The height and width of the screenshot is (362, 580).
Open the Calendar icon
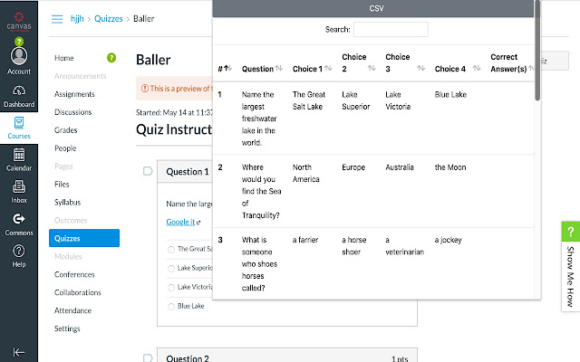[19, 155]
